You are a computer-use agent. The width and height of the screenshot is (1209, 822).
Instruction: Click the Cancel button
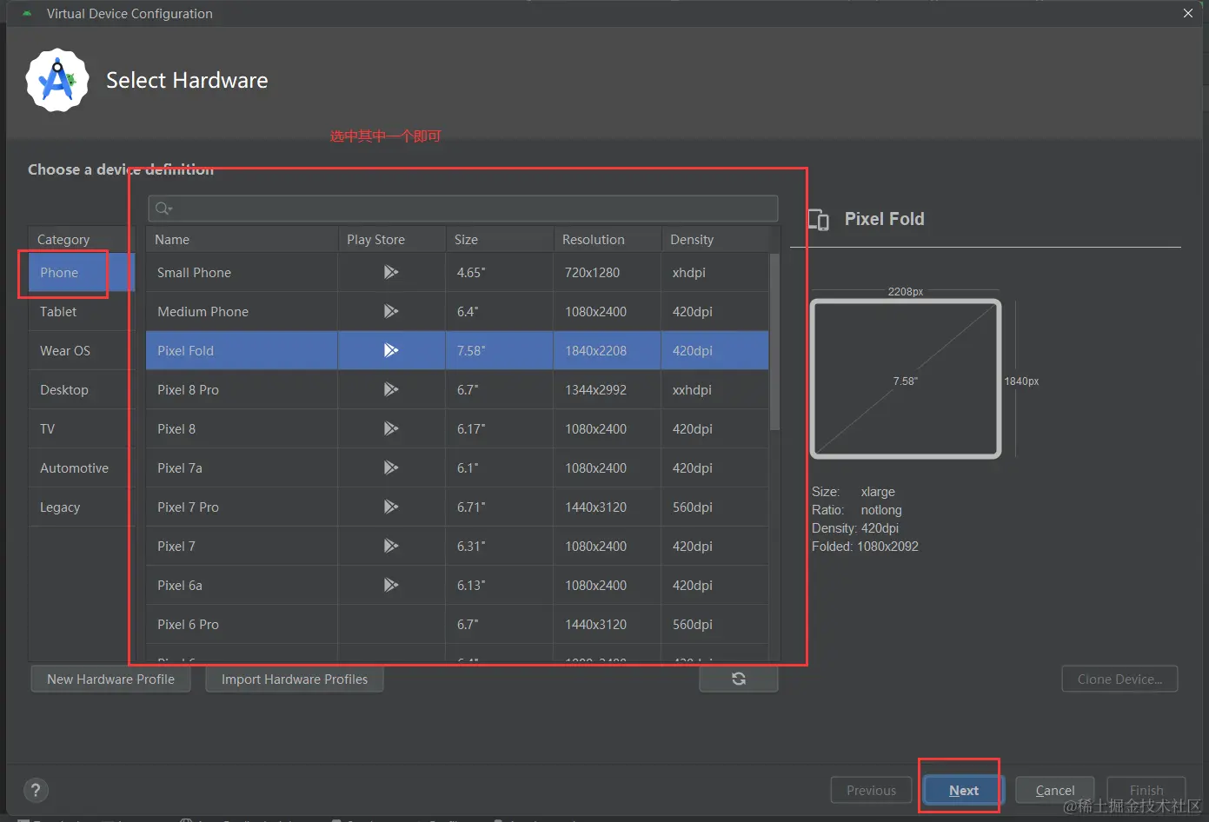click(1054, 790)
